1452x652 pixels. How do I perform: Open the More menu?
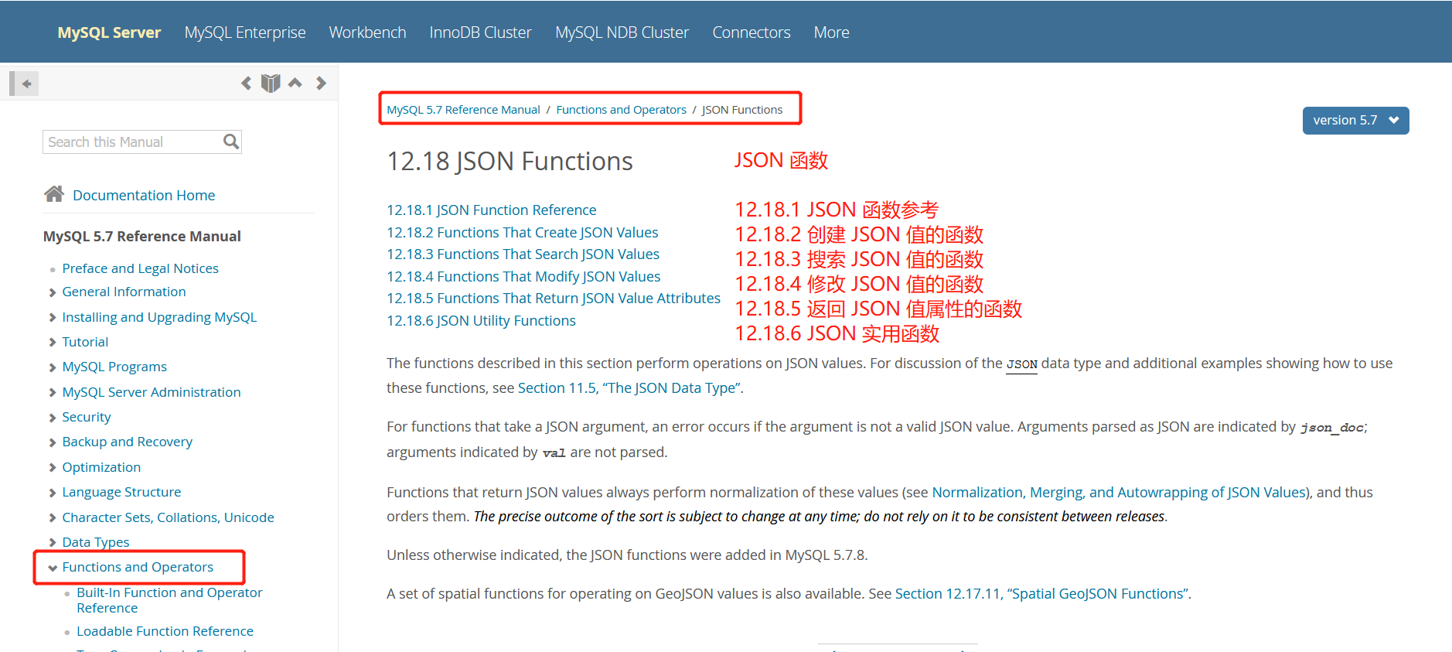click(x=831, y=32)
